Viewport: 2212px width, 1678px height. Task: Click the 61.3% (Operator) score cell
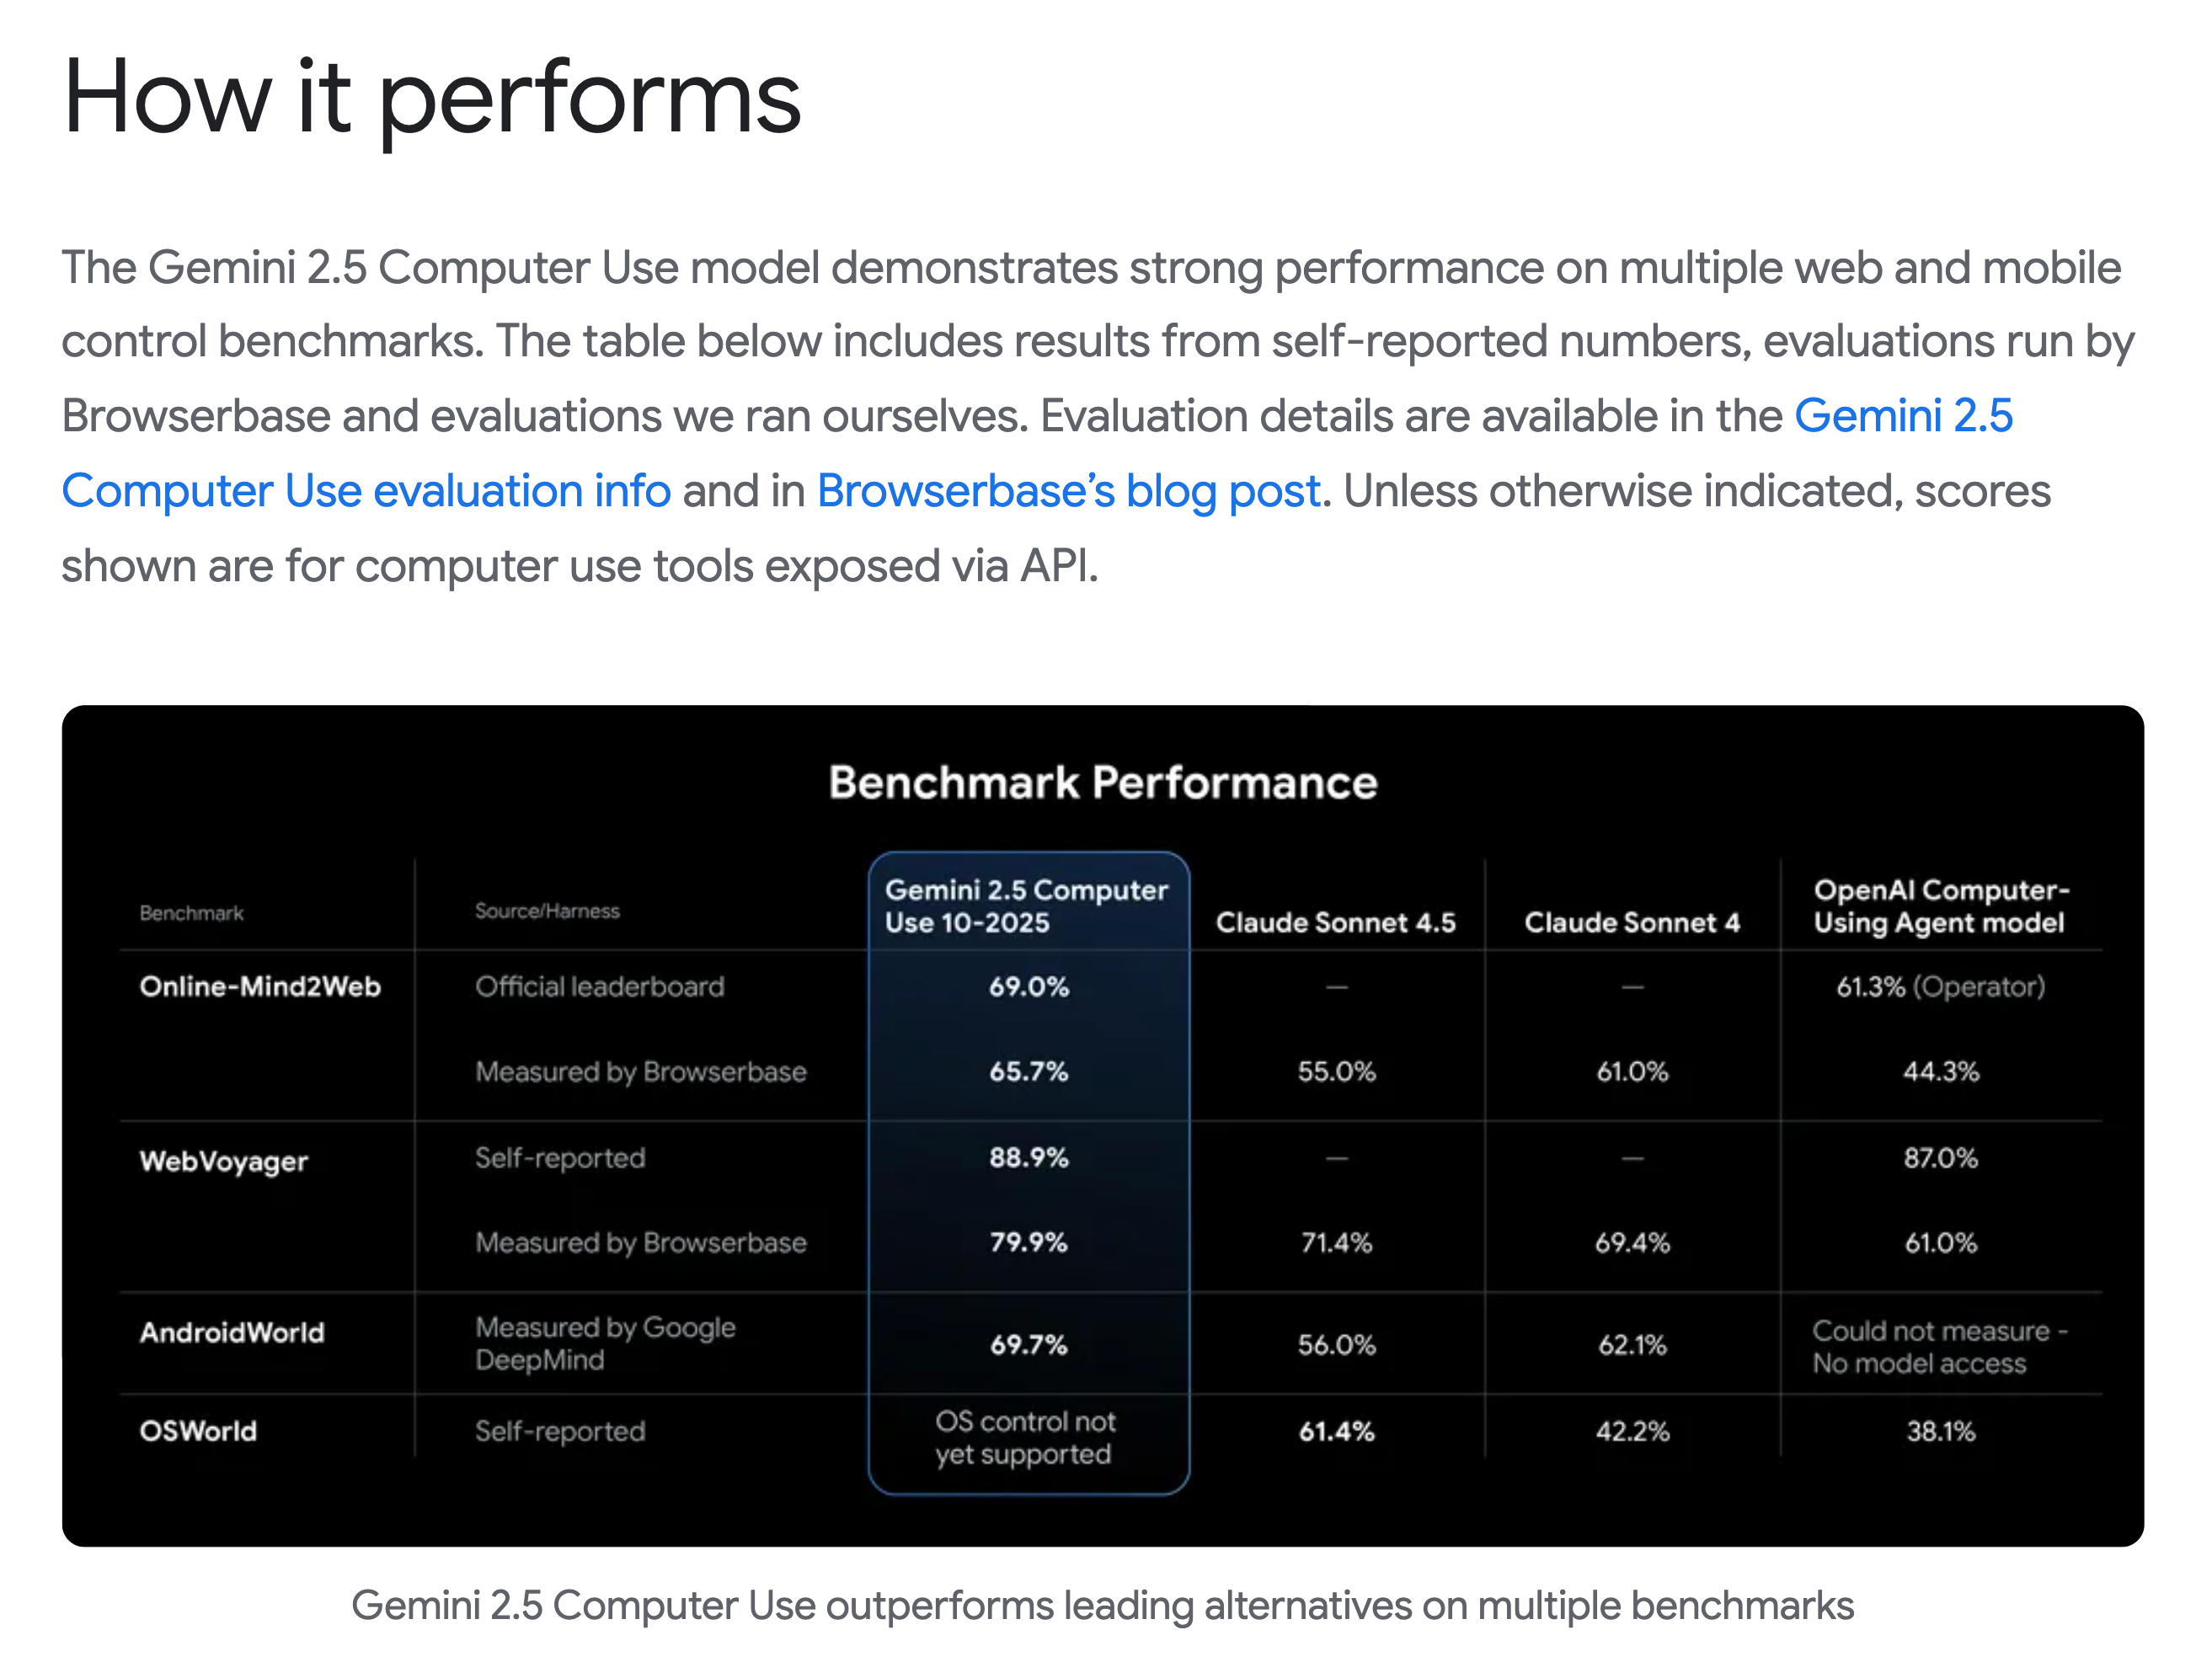tap(1940, 987)
